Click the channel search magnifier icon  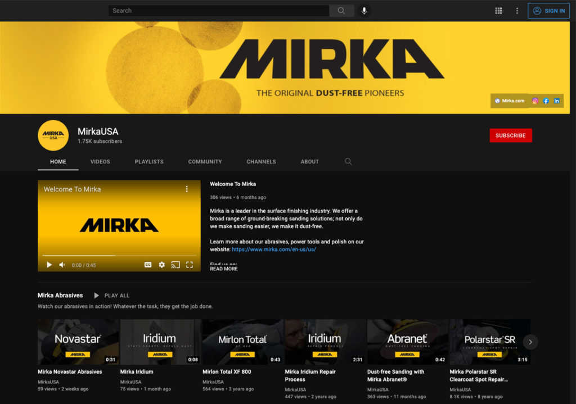tap(348, 161)
